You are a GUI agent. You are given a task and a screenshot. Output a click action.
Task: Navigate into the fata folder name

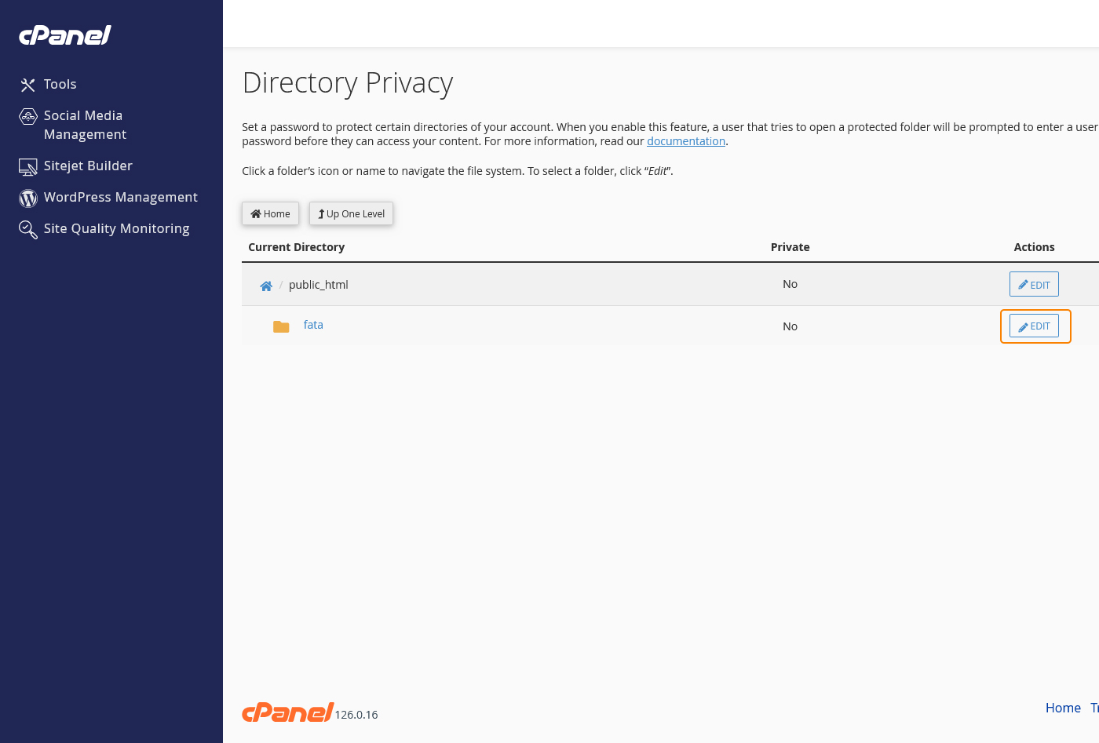(x=313, y=325)
